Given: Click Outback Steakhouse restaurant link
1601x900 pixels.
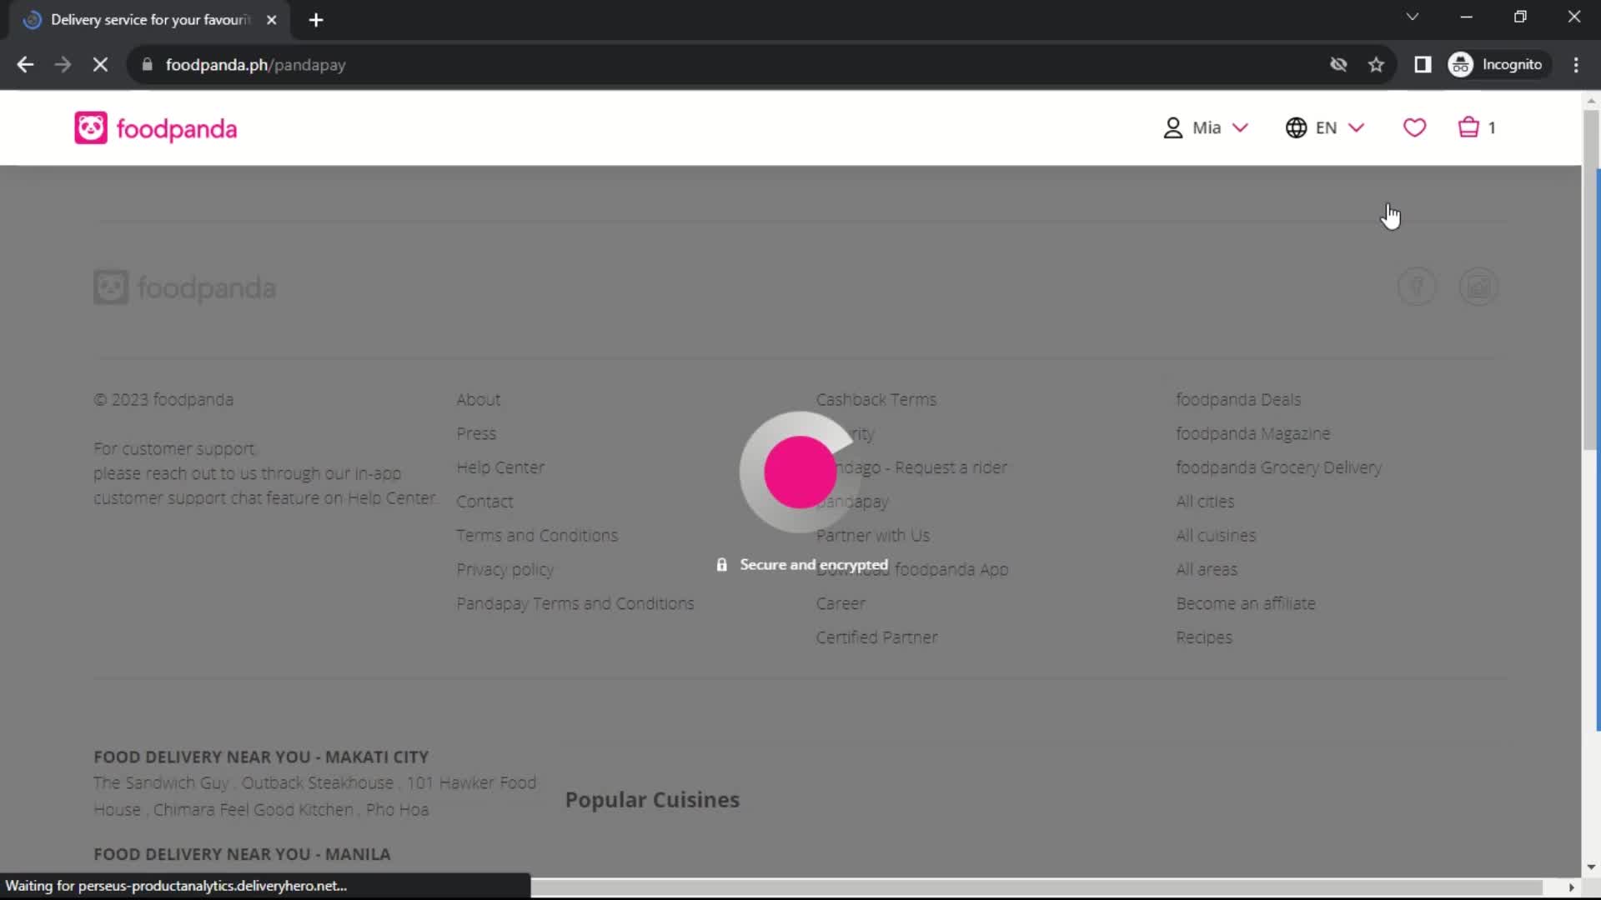Looking at the screenshot, I should tap(318, 782).
